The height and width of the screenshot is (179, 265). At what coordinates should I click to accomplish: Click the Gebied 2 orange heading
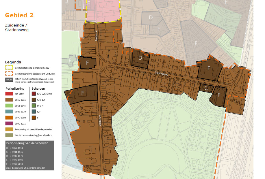19,15
